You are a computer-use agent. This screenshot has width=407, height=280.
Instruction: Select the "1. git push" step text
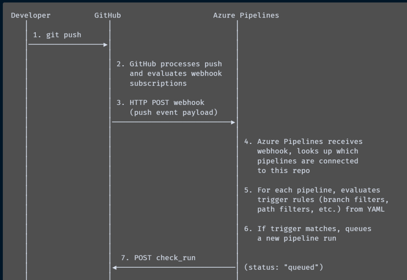57,35
